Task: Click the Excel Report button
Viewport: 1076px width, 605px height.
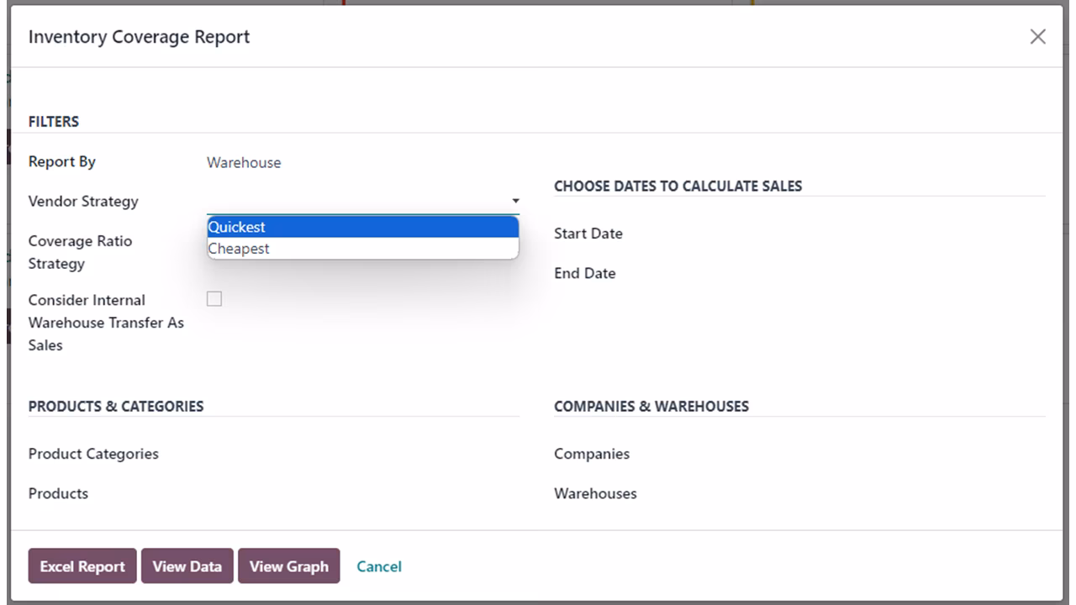Action: pyautogui.click(x=82, y=566)
